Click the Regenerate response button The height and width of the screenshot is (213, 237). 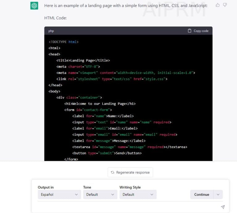coord(130,173)
